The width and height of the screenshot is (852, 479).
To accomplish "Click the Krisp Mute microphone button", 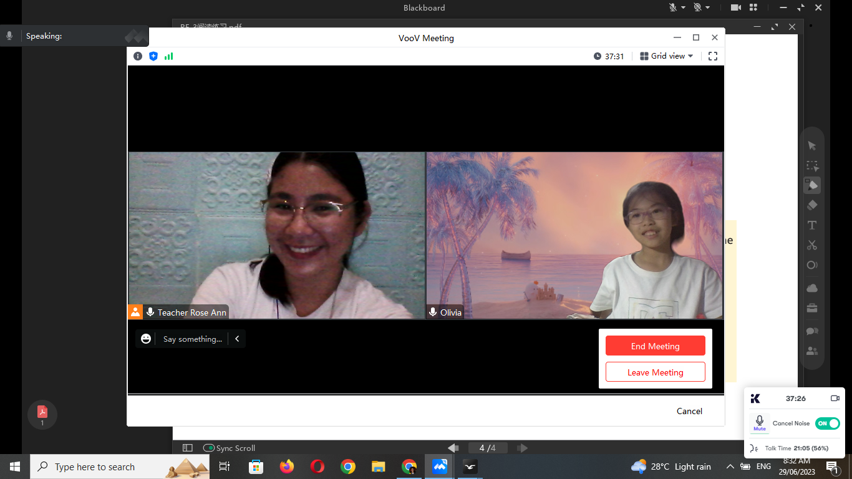I will click(x=760, y=423).
